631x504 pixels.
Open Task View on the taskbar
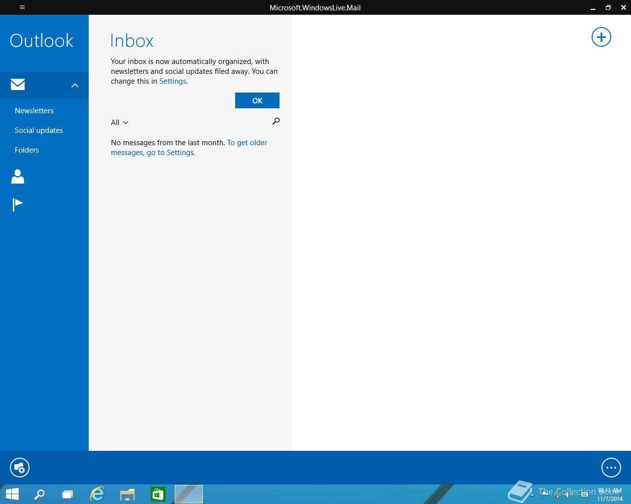pyautogui.click(x=68, y=494)
